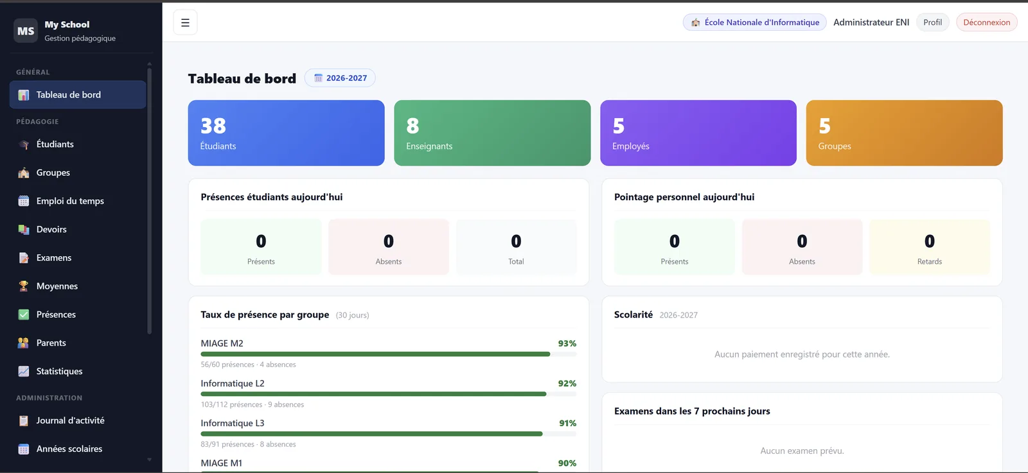Image resolution: width=1028 pixels, height=473 pixels.
Task: Click the Informatique L2 attendance progress bar
Action: [389, 394]
